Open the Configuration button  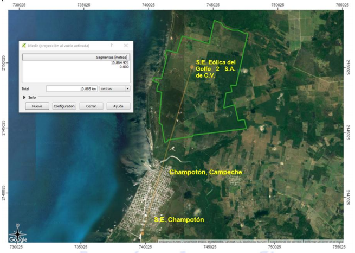pyautogui.click(x=64, y=106)
